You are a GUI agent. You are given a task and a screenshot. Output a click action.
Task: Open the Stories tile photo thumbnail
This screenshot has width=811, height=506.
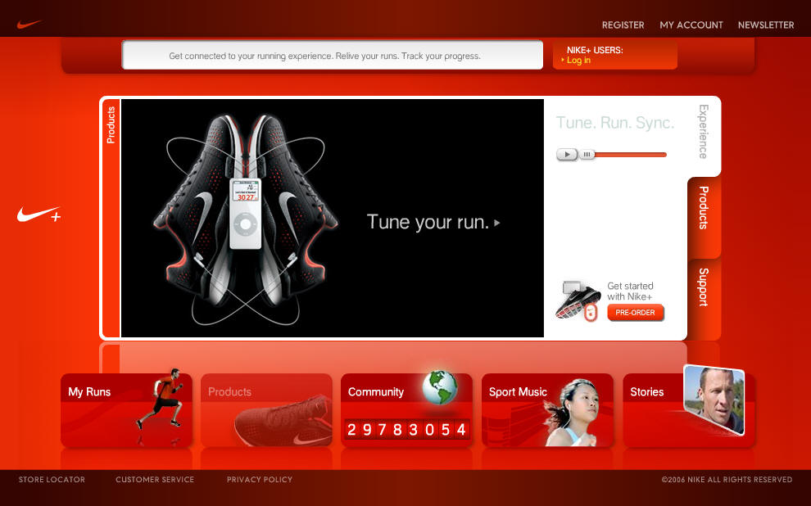click(714, 400)
